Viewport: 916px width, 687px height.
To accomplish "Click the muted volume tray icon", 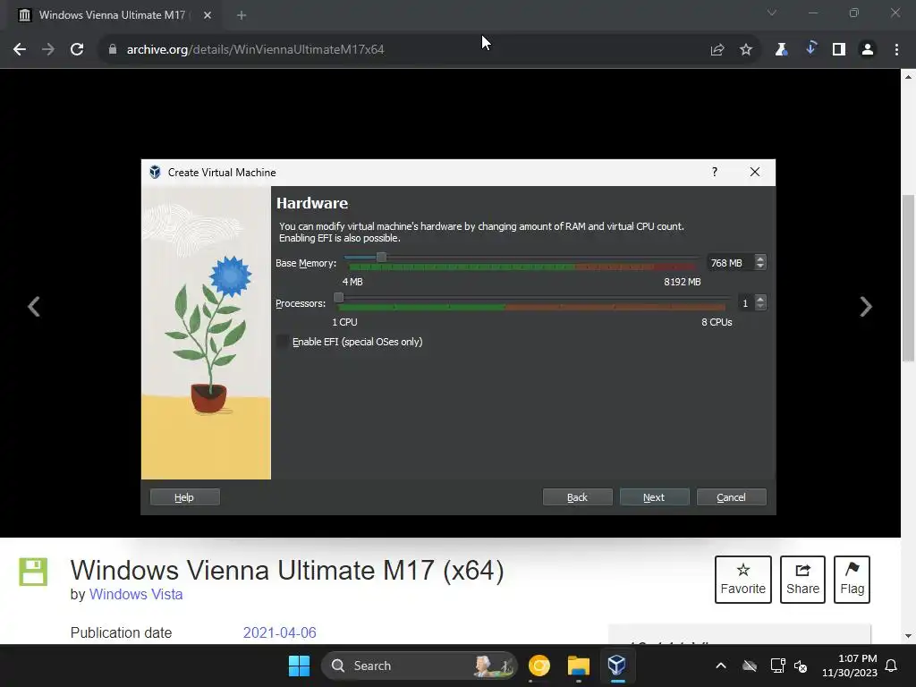I will (x=801, y=666).
